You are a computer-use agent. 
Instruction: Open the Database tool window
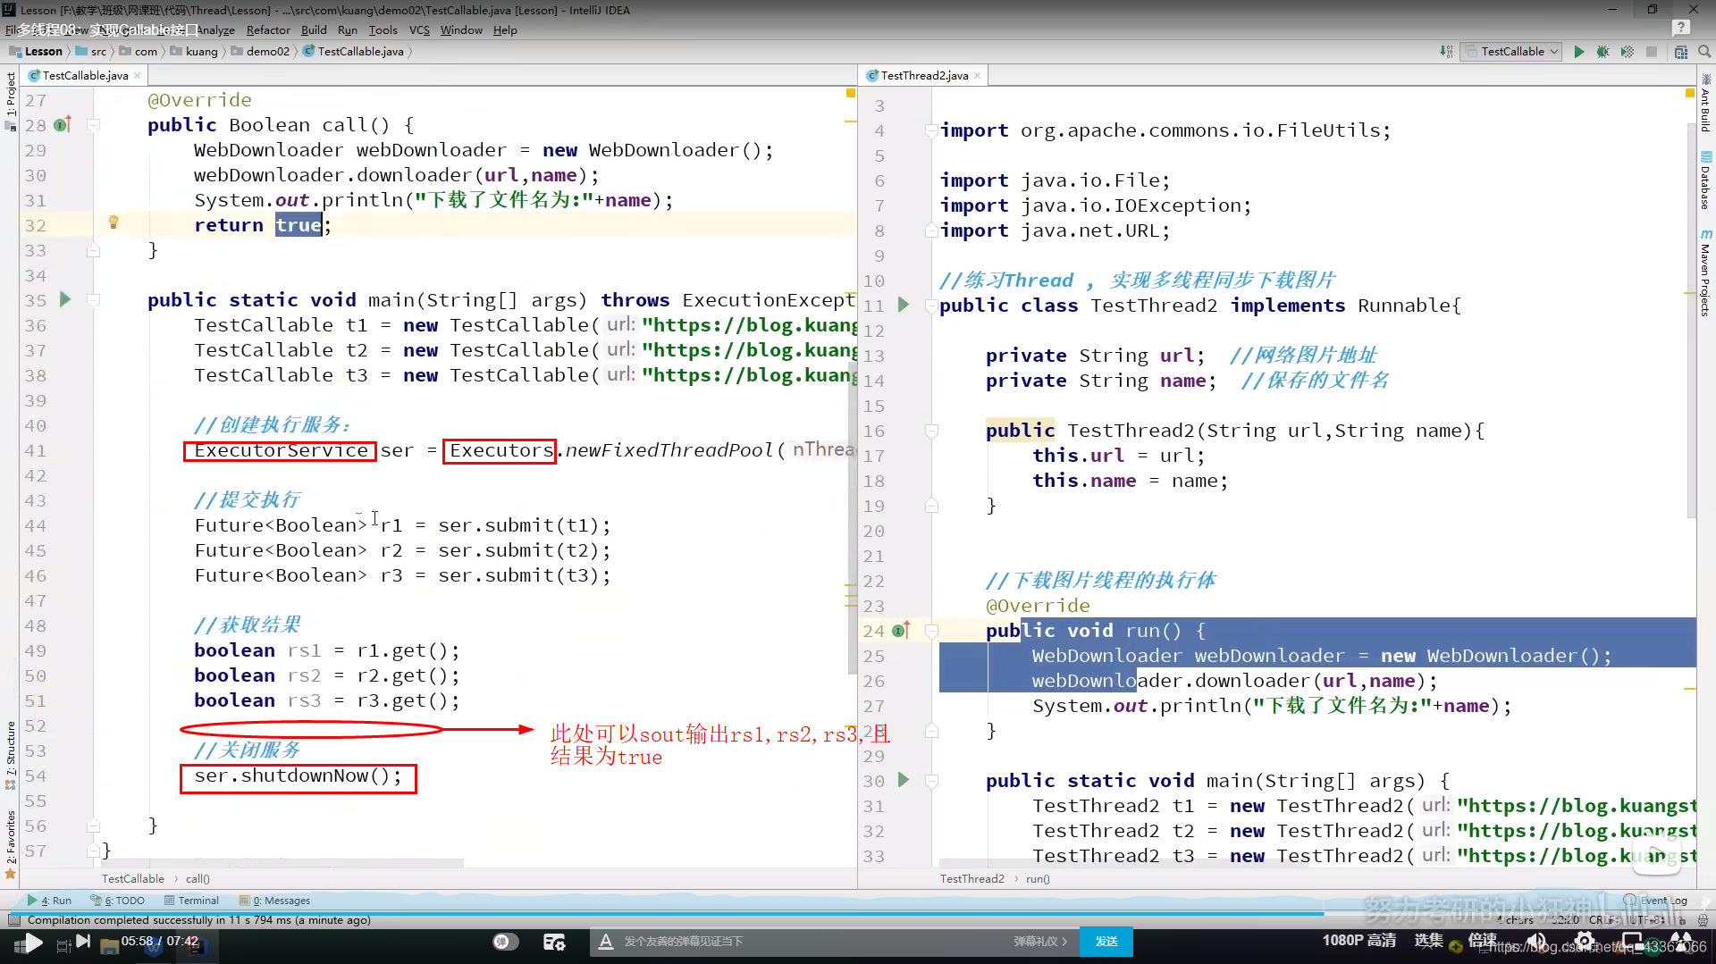[x=1705, y=182]
